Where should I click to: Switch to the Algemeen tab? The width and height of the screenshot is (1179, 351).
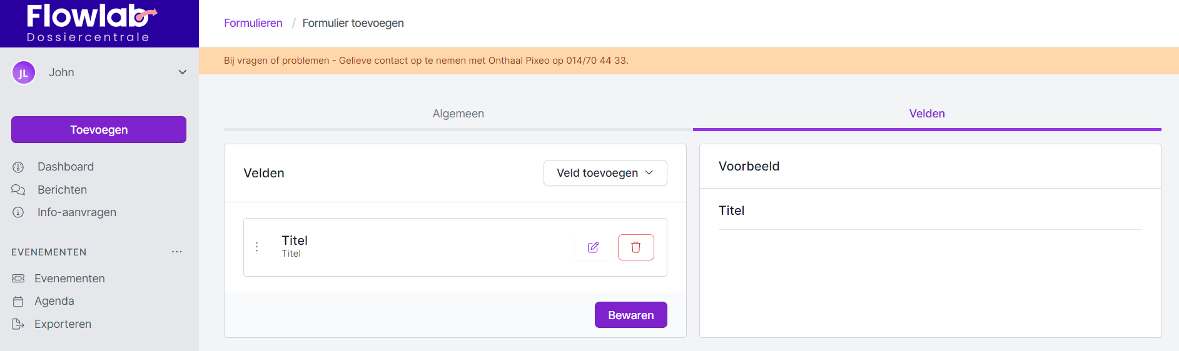click(x=458, y=114)
